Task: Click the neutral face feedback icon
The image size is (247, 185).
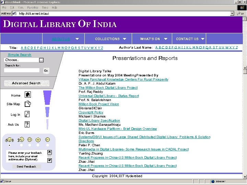Action: pyautogui.click(x=38, y=140)
